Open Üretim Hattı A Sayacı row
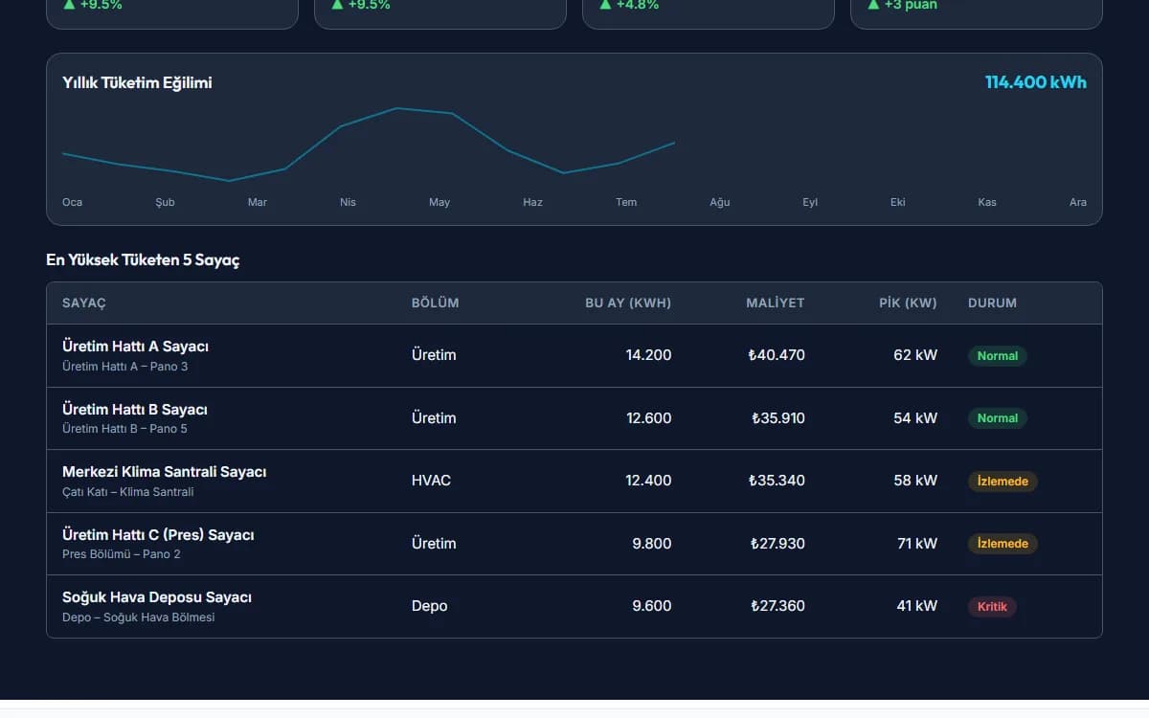The width and height of the screenshot is (1149, 718). click(x=574, y=356)
